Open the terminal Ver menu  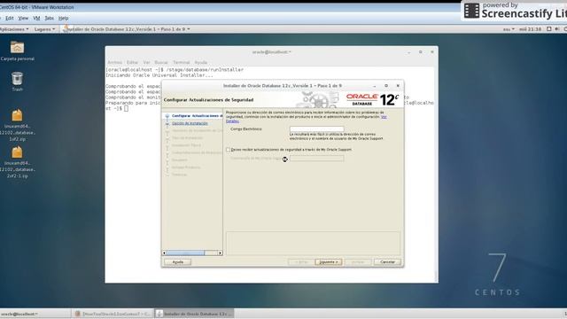click(x=146, y=62)
